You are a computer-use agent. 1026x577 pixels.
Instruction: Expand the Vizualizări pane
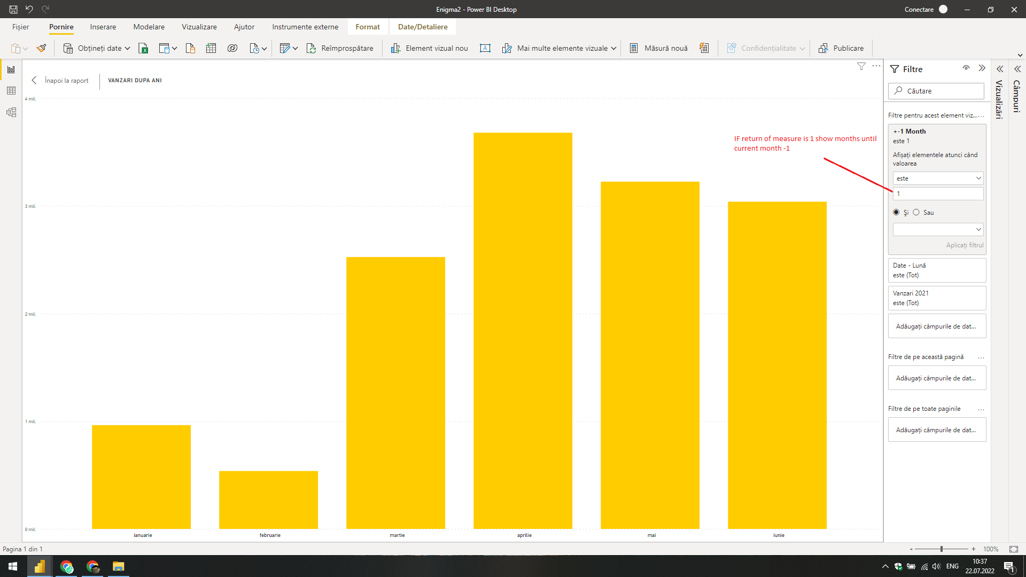(x=1000, y=69)
